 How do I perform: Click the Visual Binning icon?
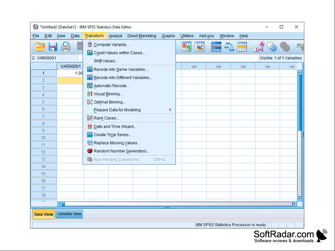(90, 94)
